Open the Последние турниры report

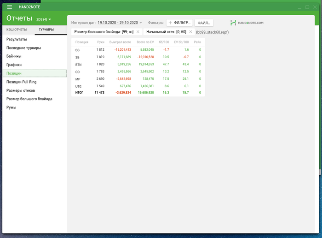[34, 48]
